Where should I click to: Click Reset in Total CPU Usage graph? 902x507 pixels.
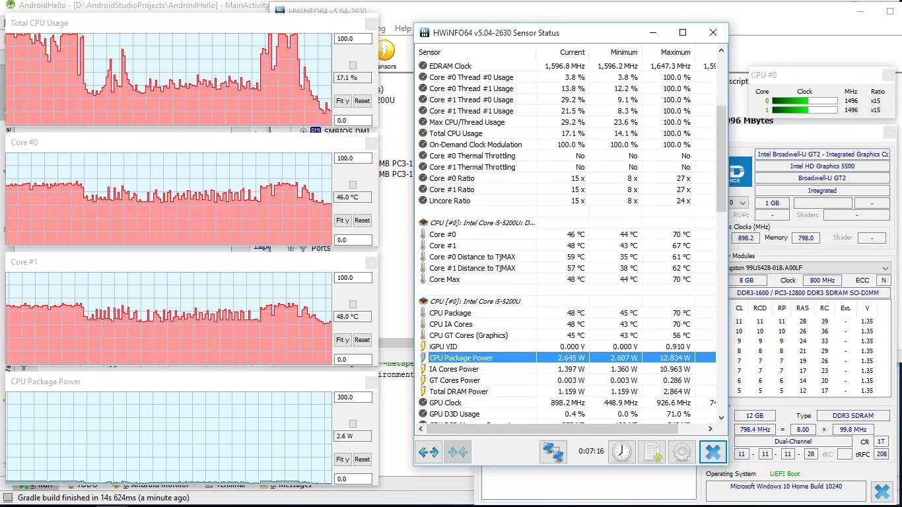click(362, 101)
